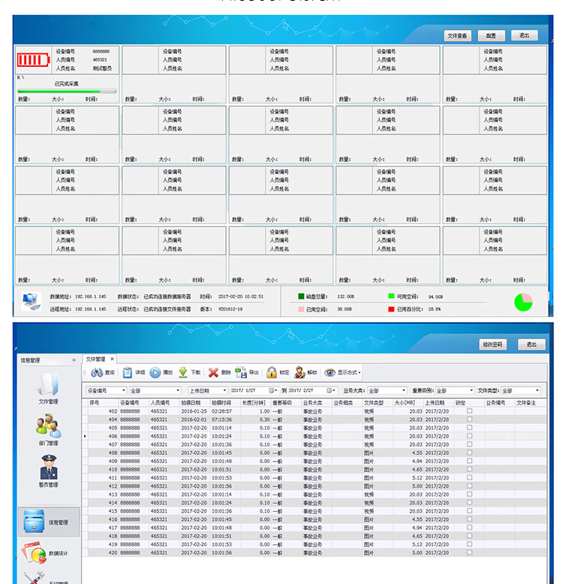Click the green 已完成采集 progress bar

67,91
